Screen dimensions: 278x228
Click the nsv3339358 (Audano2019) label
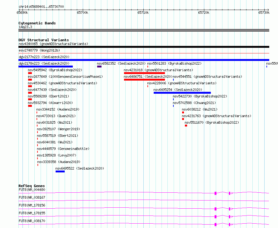click(59, 162)
